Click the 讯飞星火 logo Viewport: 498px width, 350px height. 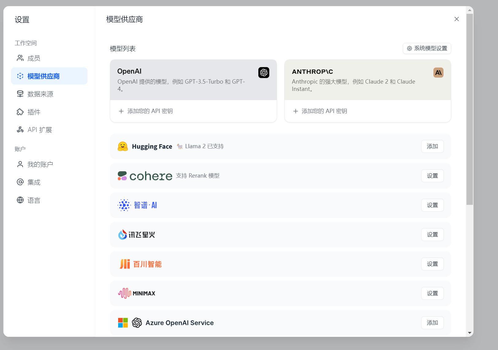pos(137,235)
